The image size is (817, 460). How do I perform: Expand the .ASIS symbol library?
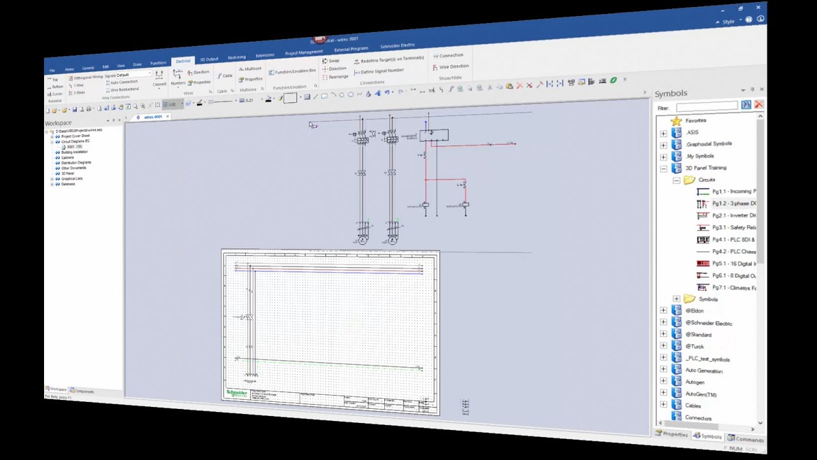[663, 133]
